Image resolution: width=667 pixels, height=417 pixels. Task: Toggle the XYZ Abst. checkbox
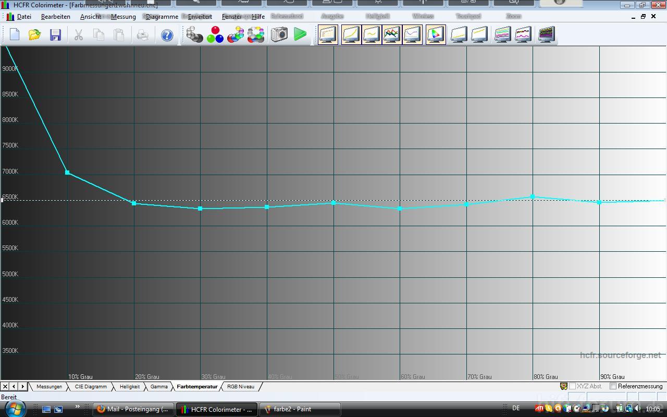coord(572,386)
